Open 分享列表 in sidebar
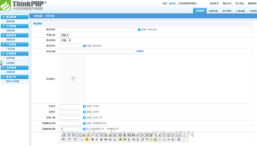Screen dimensions: 257x146 point(10,72)
